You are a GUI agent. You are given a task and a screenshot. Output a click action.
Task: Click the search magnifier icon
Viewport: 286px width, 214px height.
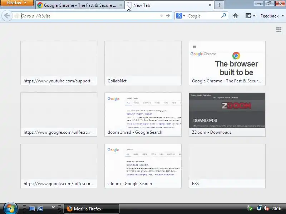[x=224, y=16]
